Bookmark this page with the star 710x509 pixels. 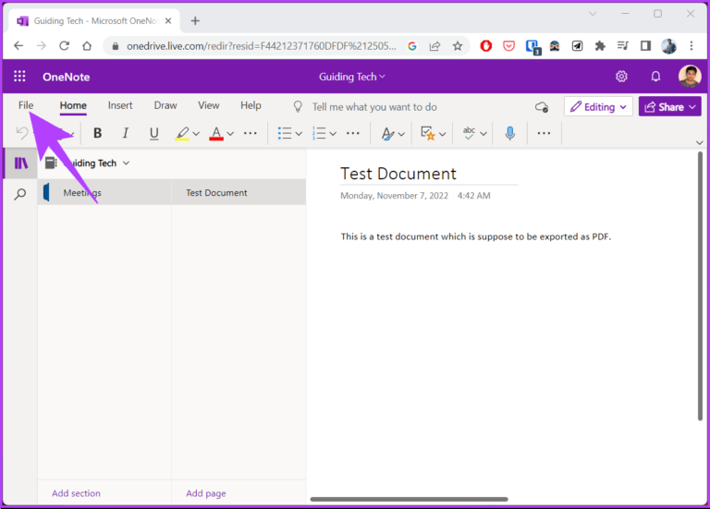coord(458,45)
